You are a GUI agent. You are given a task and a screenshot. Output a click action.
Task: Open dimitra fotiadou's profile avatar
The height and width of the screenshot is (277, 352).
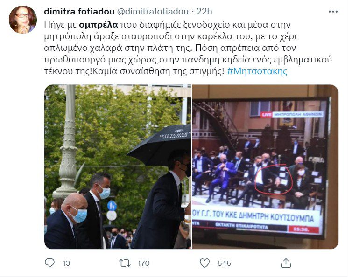pos(23,20)
